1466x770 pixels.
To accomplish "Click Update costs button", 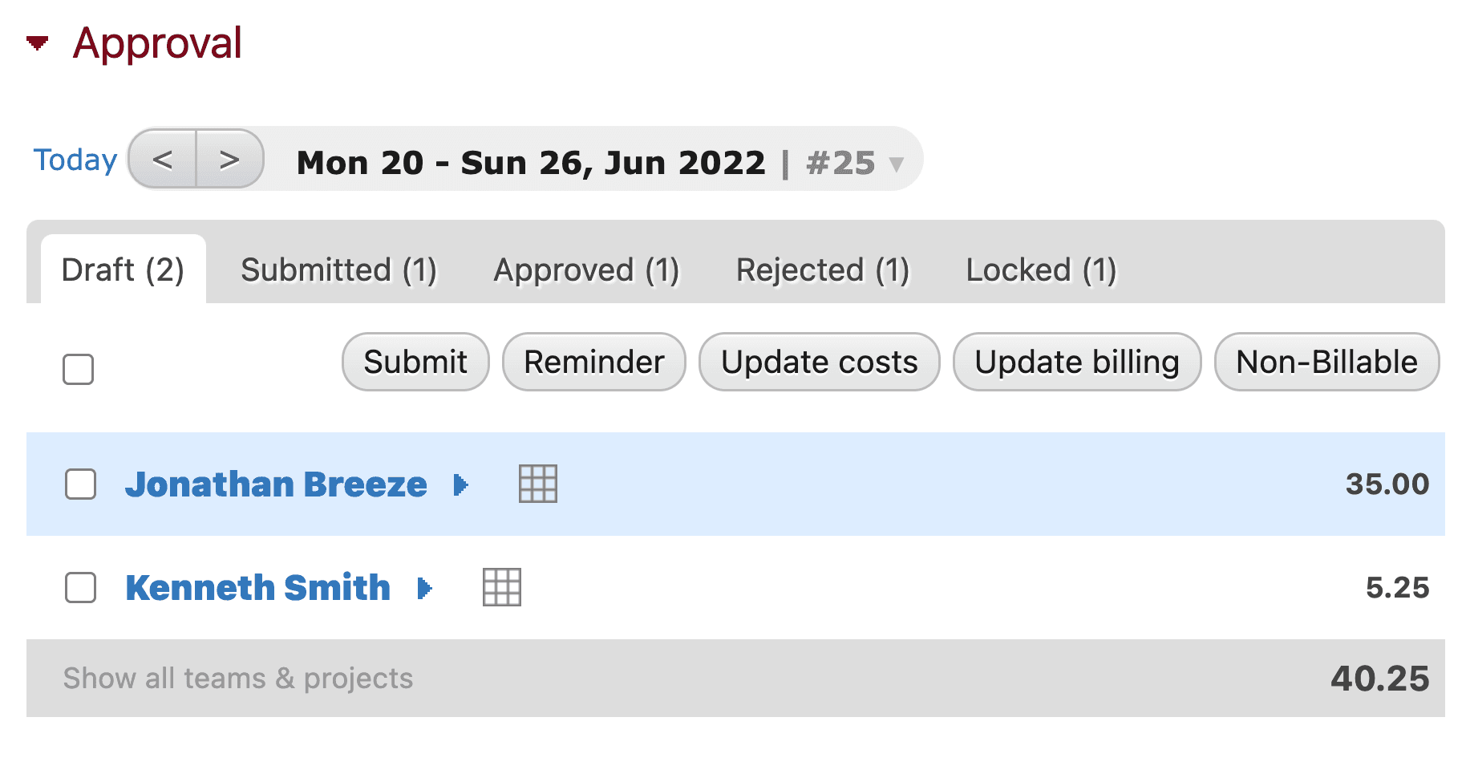I will point(819,362).
